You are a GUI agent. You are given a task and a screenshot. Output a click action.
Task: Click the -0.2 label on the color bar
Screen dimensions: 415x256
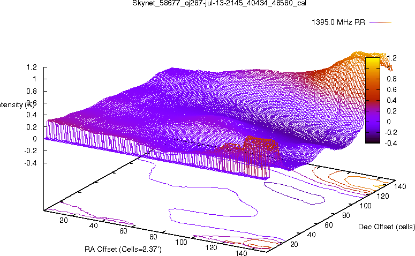[x=391, y=133]
